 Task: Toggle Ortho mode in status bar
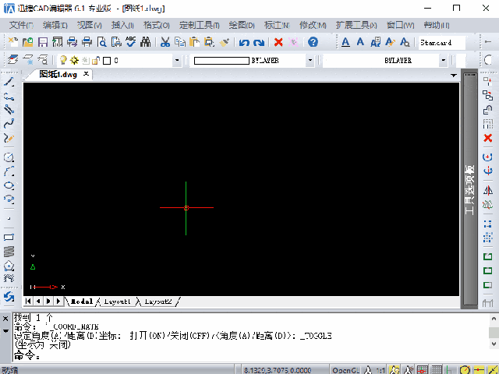449,370
